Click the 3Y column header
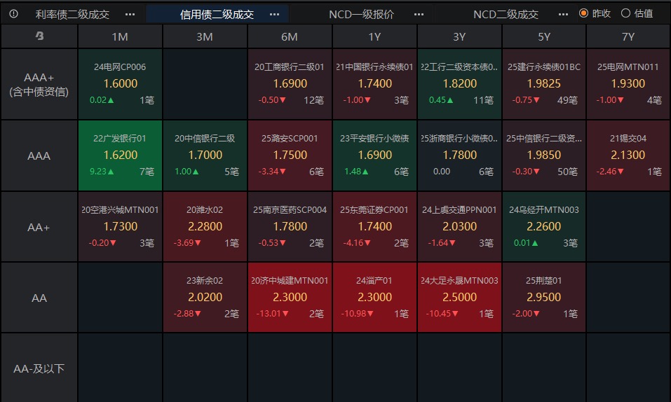Viewport: 671px width, 402px height. click(459, 36)
